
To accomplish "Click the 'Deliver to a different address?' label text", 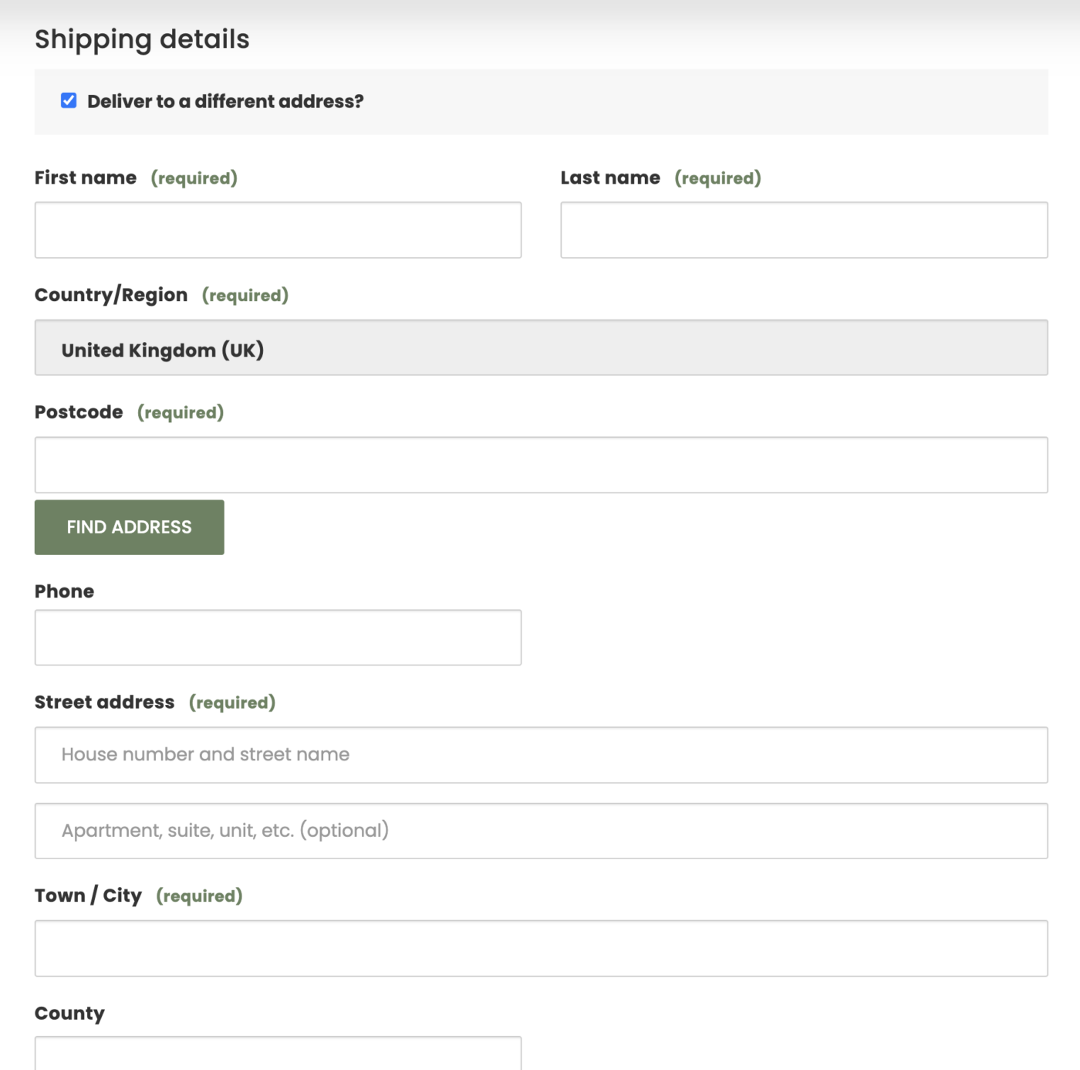I will pyautogui.click(x=224, y=102).
